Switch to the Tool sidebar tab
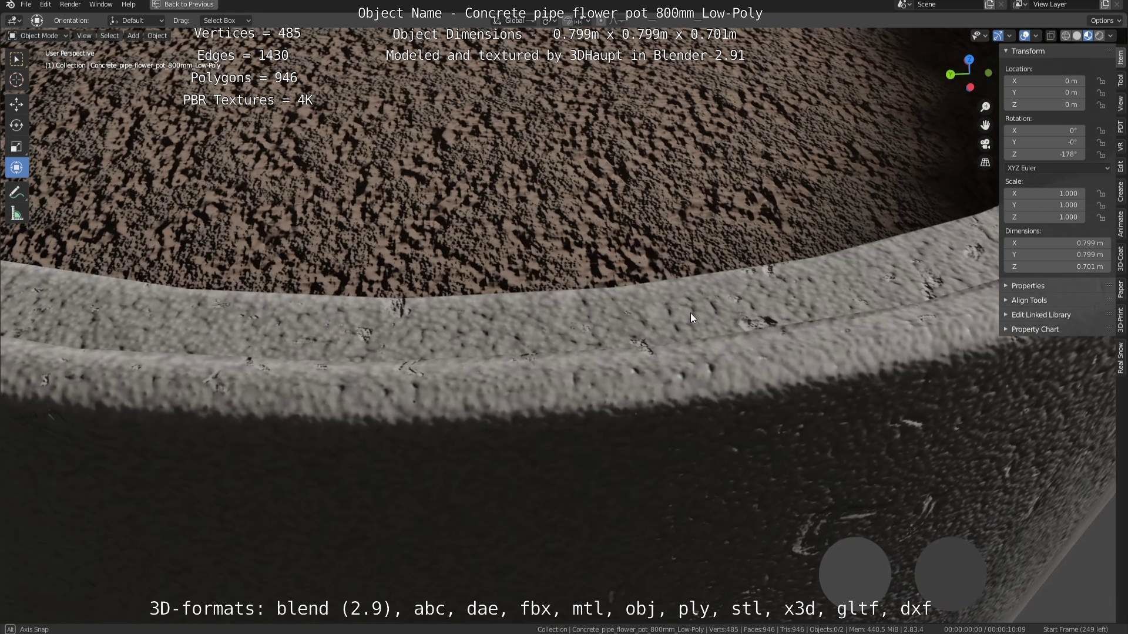Viewport: 1128px width, 634px height. (1120, 80)
